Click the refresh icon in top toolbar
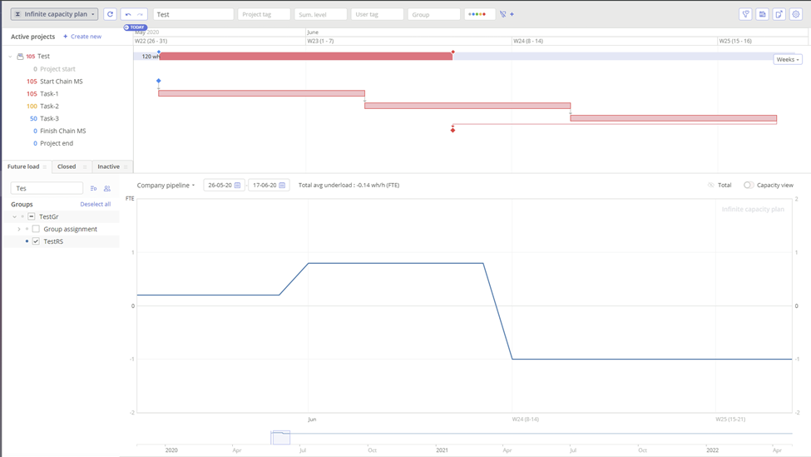The width and height of the screenshot is (811, 457). coord(110,14)
